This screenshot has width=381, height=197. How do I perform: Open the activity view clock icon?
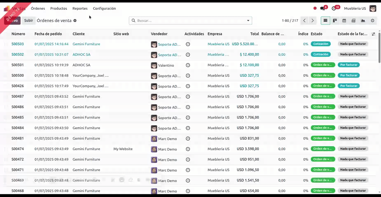coord(372,21)
